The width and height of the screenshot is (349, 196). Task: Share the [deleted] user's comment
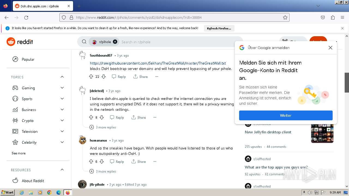(x=139, y=118)
